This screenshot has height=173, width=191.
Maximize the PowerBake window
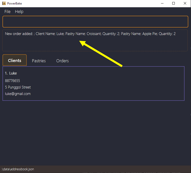point(174,3)
